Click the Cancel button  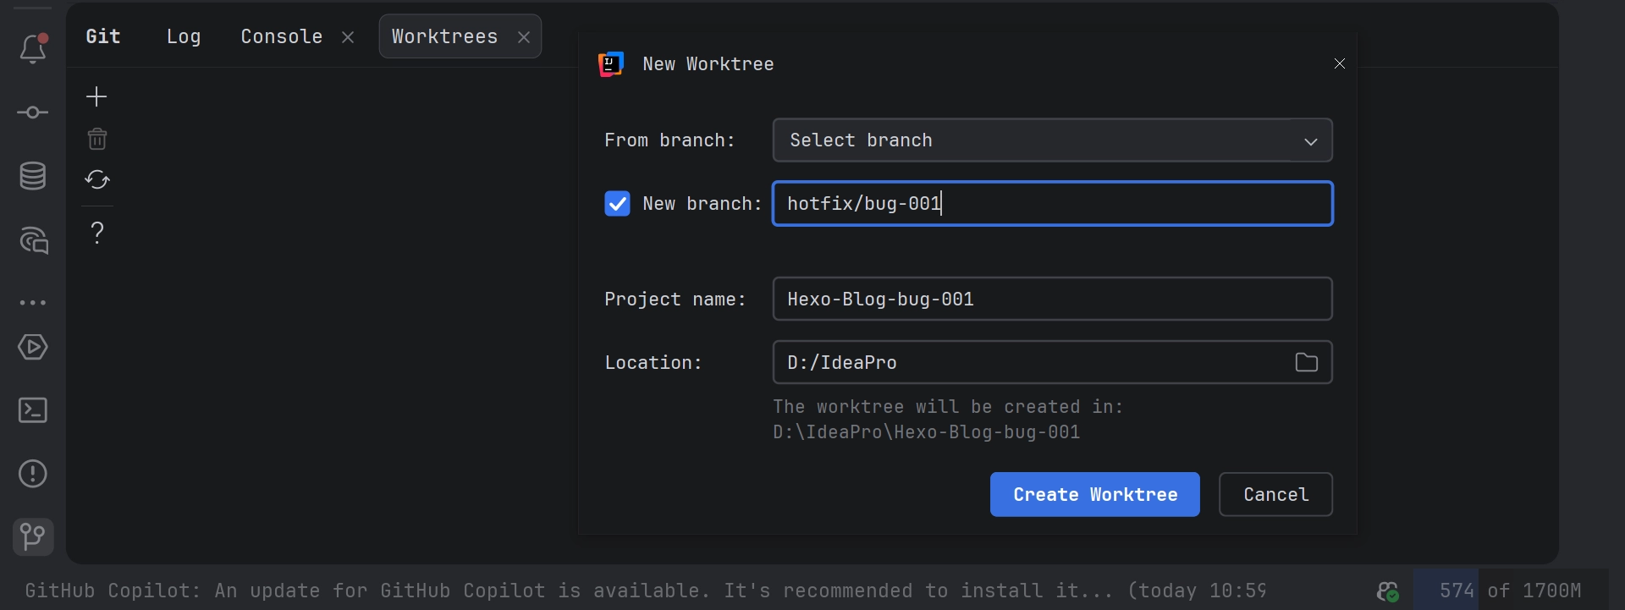(x=1275, y=495)
